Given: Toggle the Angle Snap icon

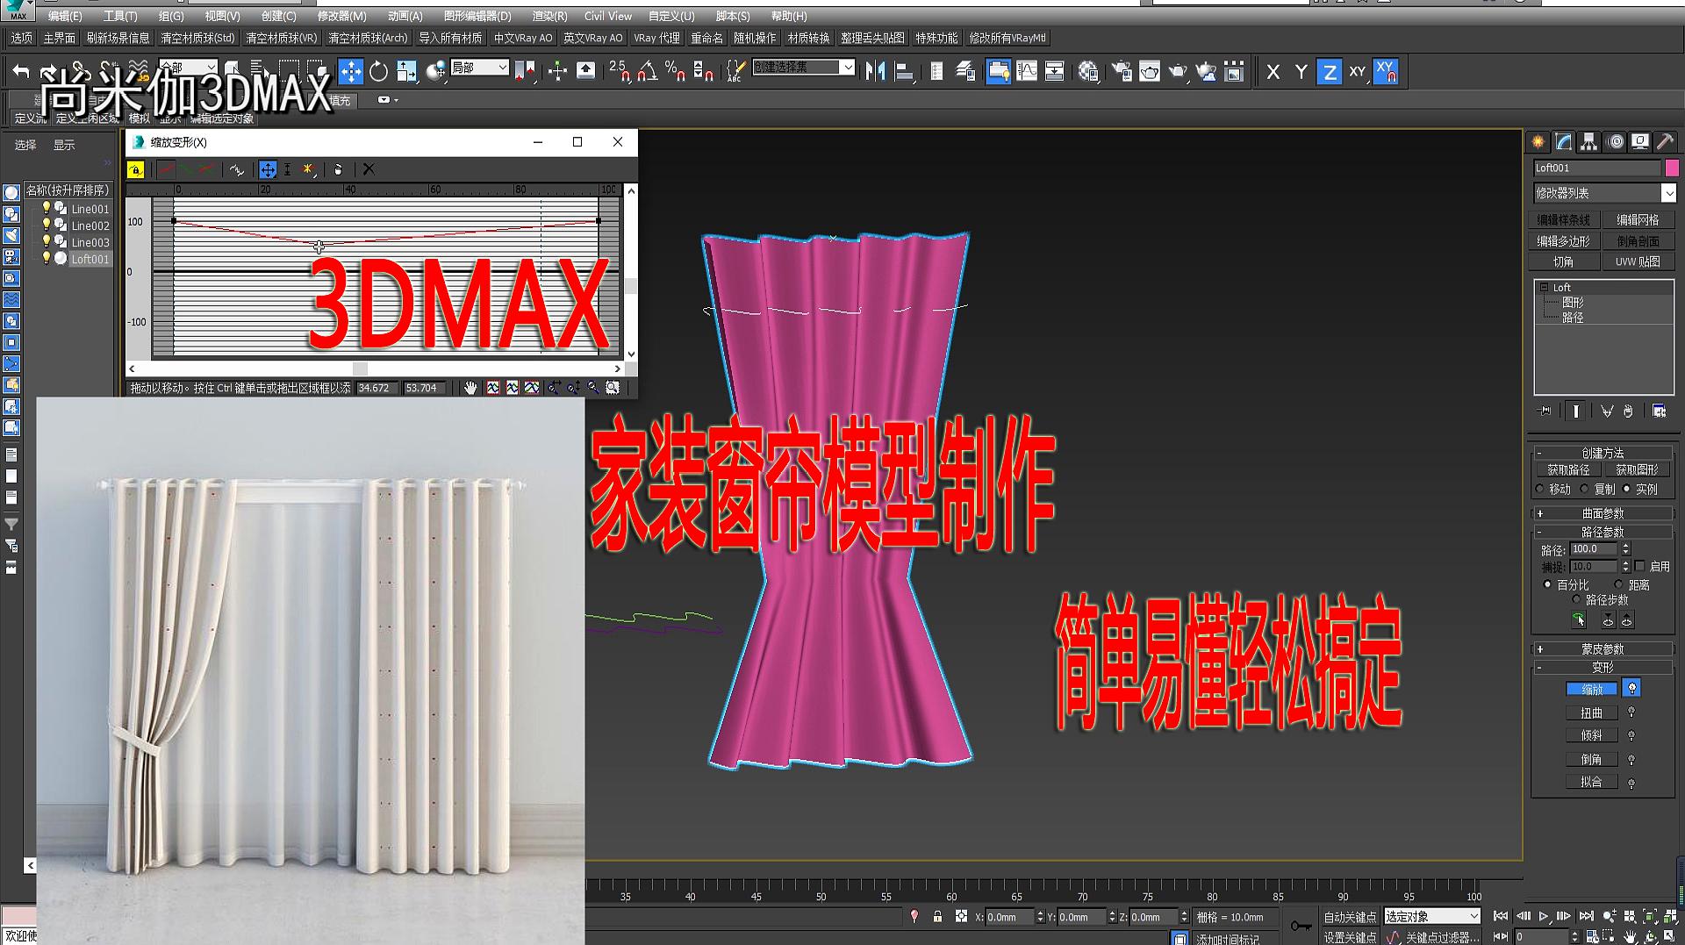Looking at the screenshot, I should (x=648, y=72).
